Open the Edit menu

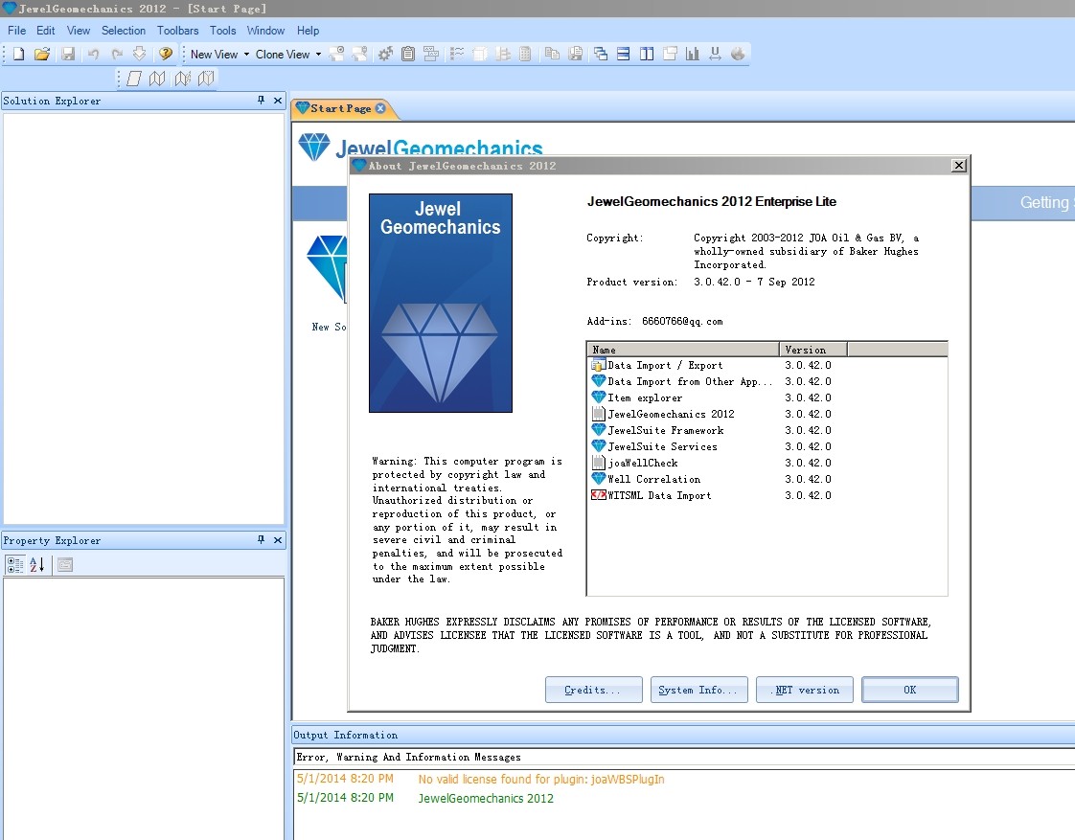click(x=45, y=30)
